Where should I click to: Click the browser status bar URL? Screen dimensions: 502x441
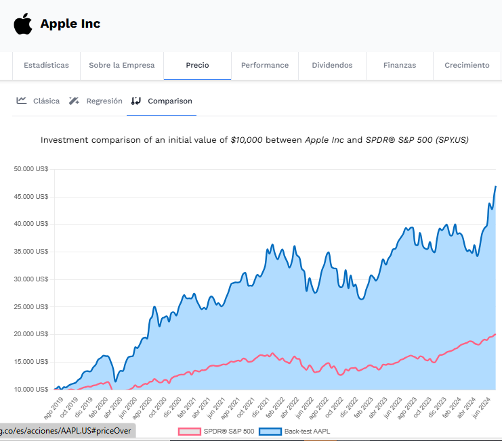tap(66, 431)
